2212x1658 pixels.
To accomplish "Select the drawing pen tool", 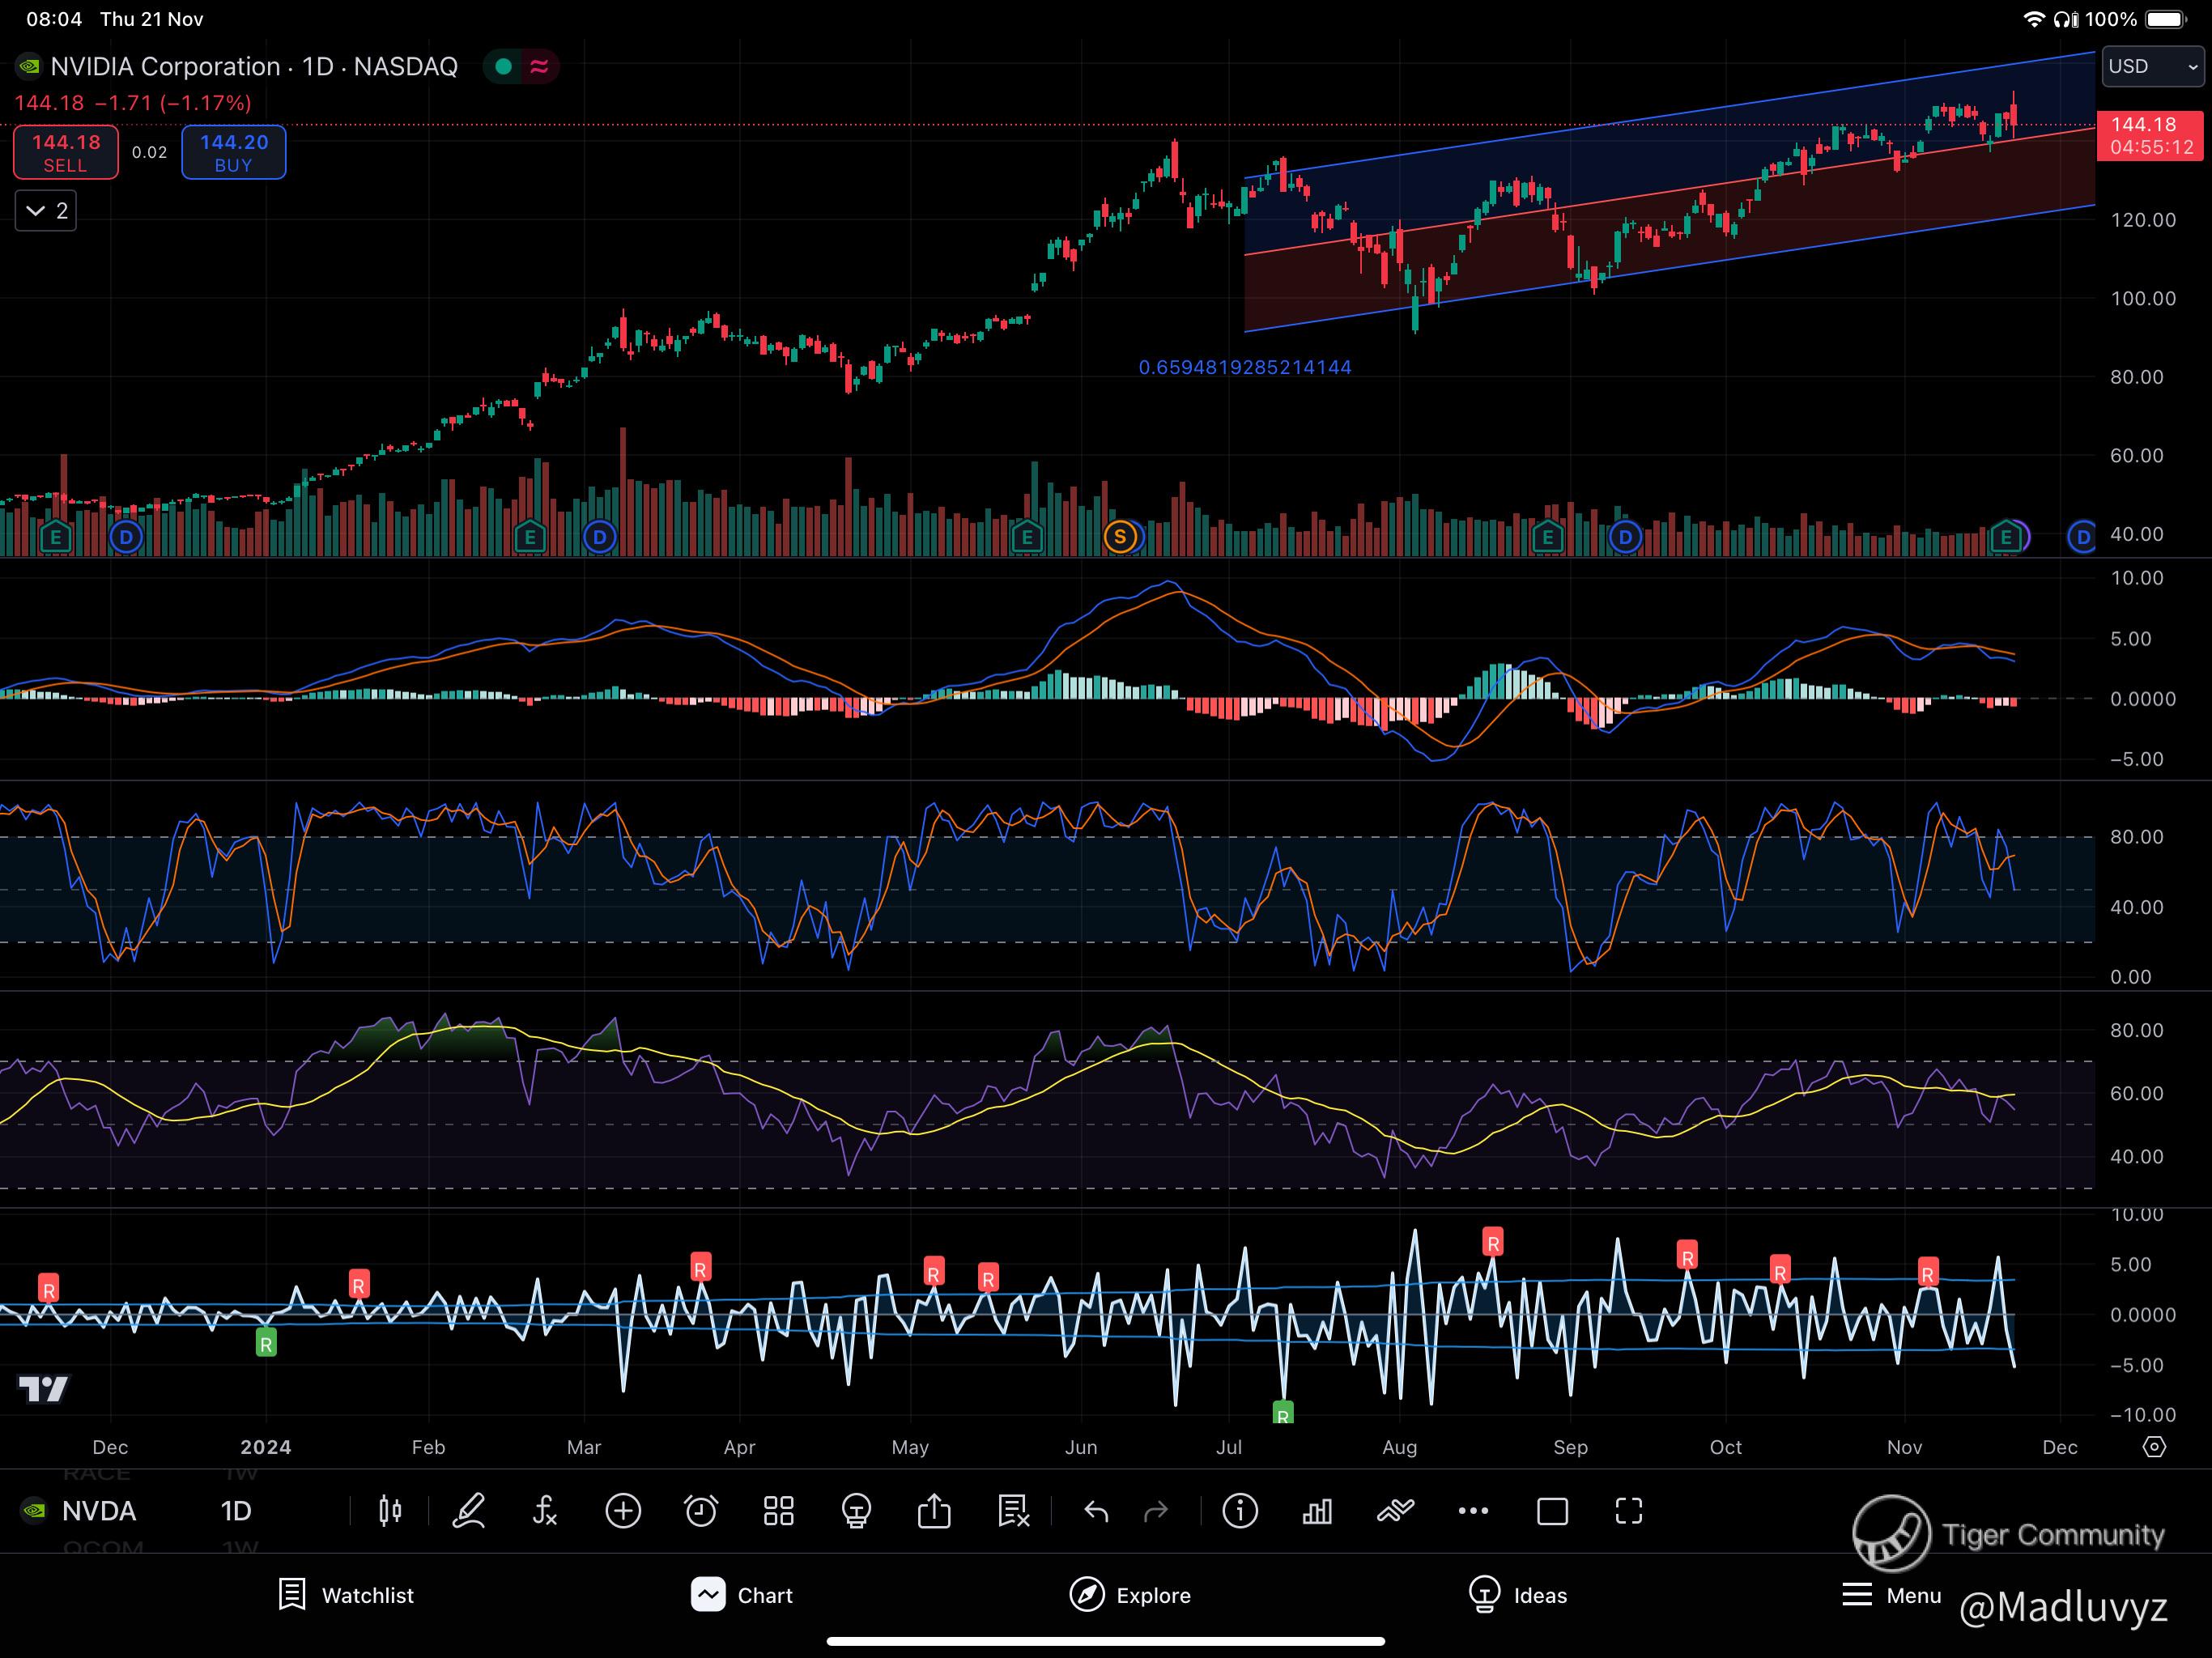I will coord(468,1511).
